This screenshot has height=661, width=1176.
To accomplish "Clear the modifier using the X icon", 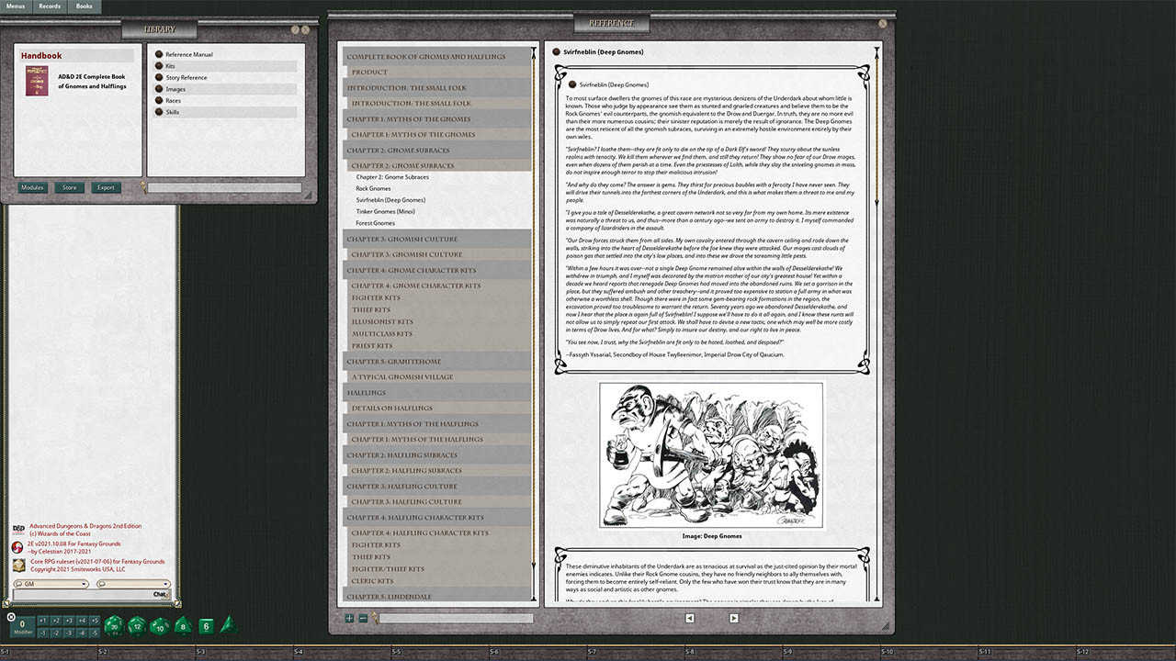I will point(11,617).
